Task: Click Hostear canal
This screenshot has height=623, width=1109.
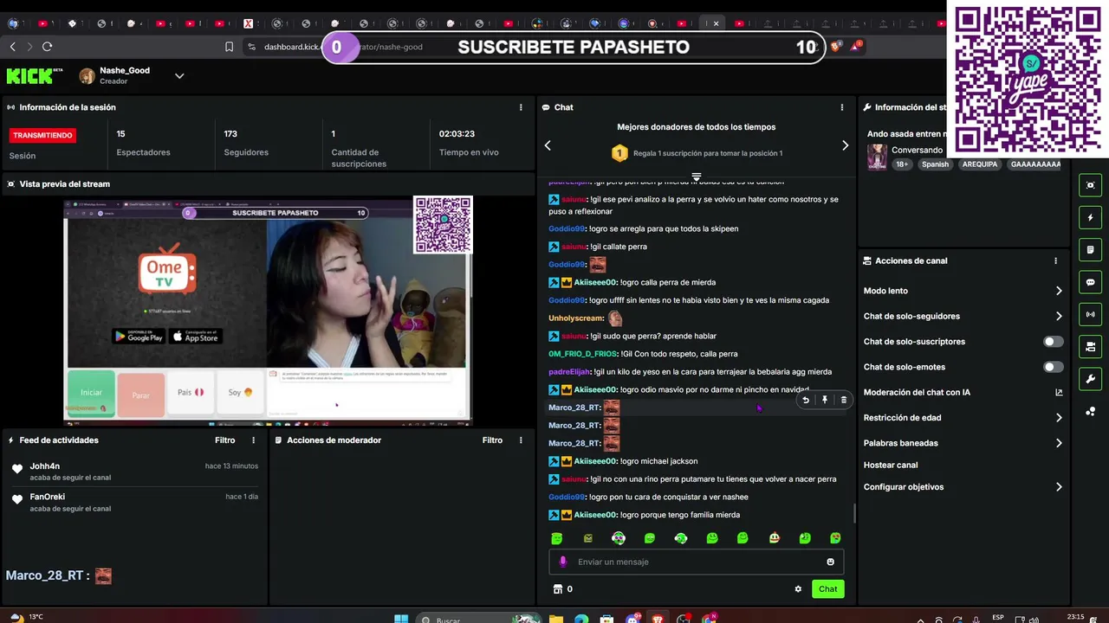Action: coord(891,465)
